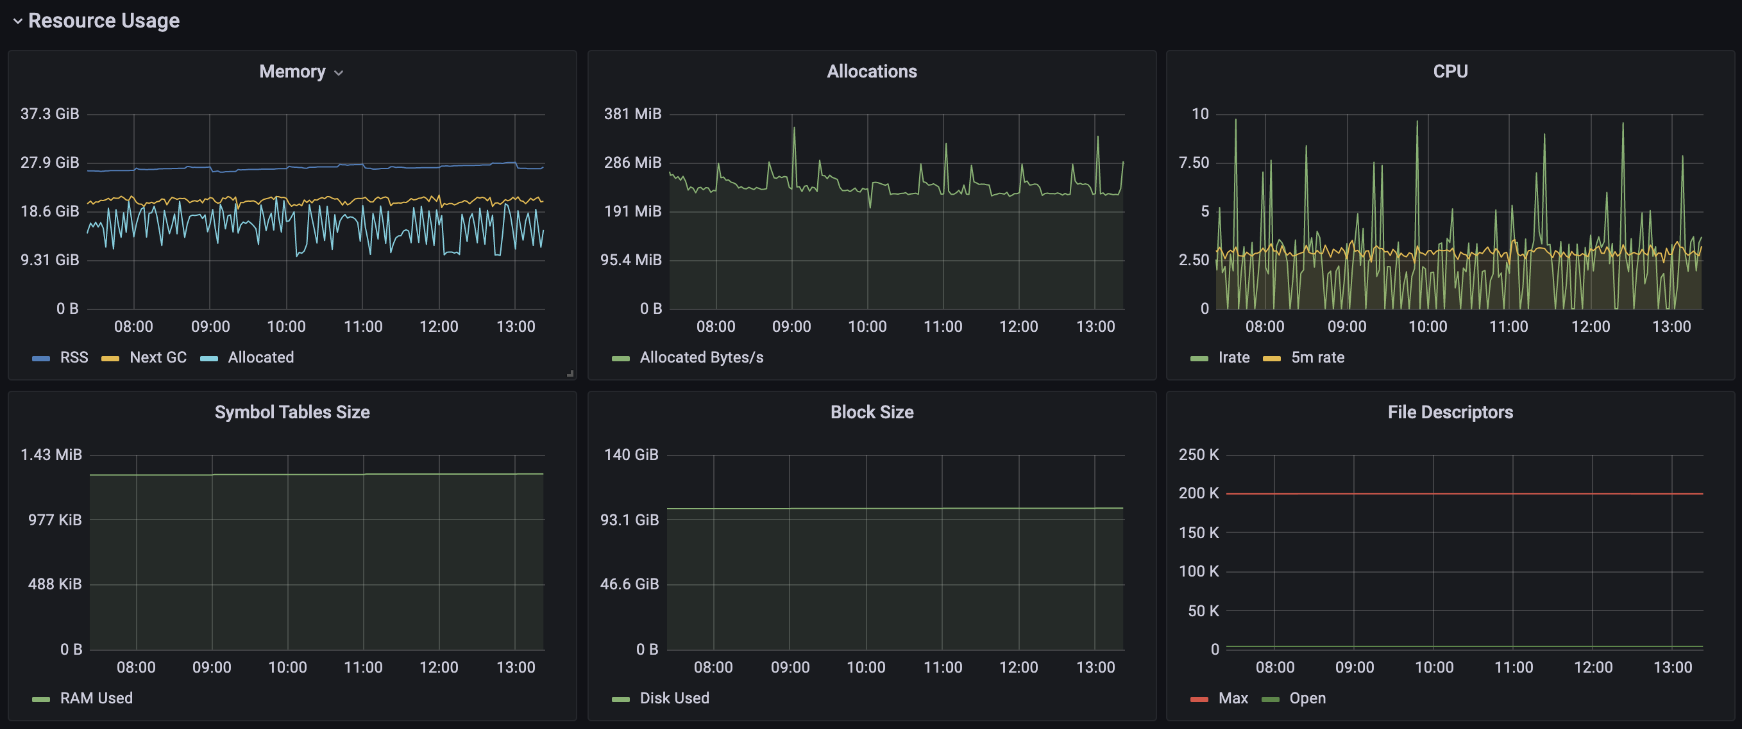
Task: Toggle the Next GC legend series
Action: point(158,357)
